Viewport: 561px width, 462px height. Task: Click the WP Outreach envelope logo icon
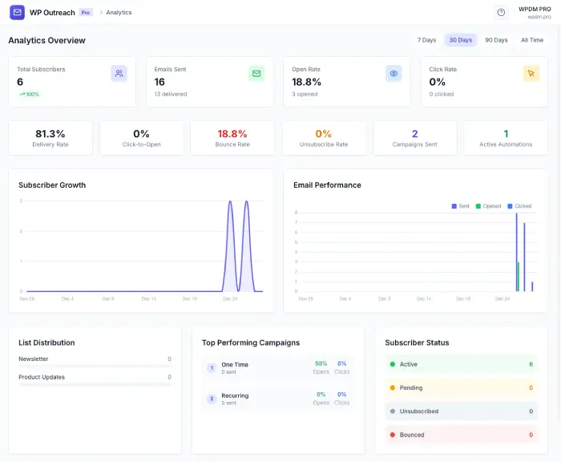pyautogui.click(x=17, y=12)
